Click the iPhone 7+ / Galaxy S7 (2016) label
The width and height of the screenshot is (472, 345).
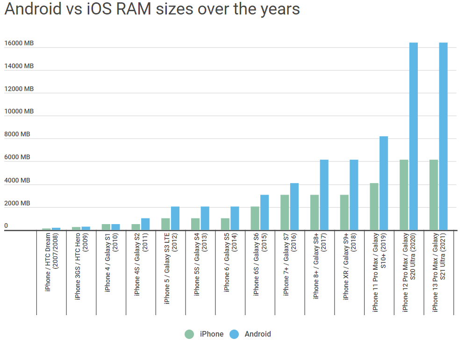pyautogui.click(x=290, y=264)
